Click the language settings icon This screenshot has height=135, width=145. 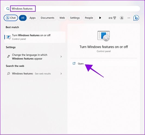coord(8,56)
